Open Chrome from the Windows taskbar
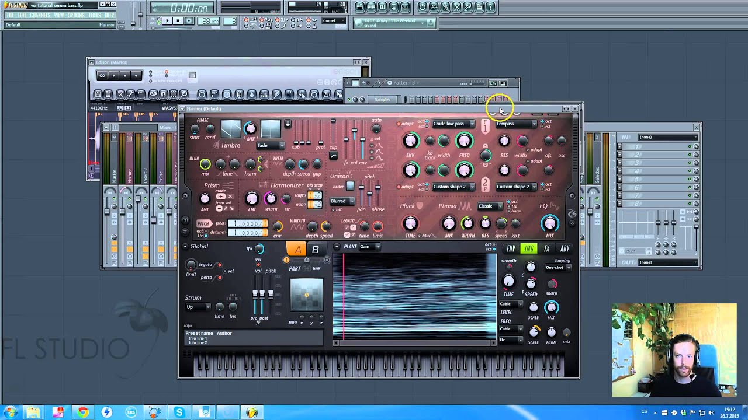 (x=83, y=412)
